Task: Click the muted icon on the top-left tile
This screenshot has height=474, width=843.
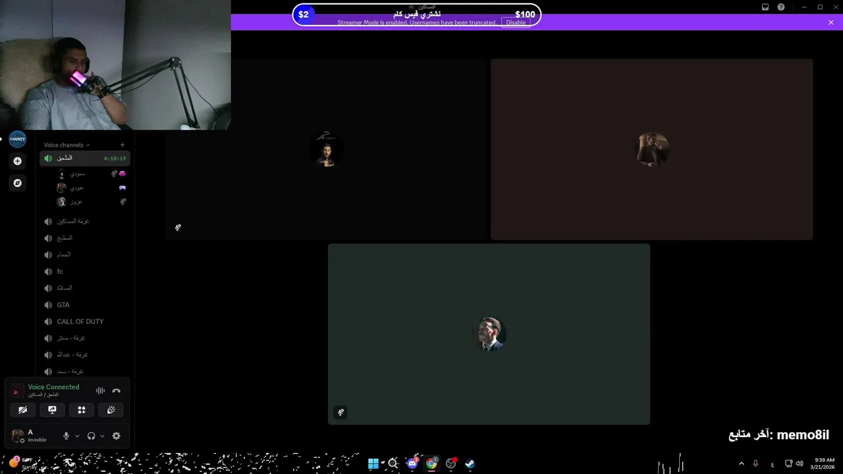Action: (x=178, y=227)
